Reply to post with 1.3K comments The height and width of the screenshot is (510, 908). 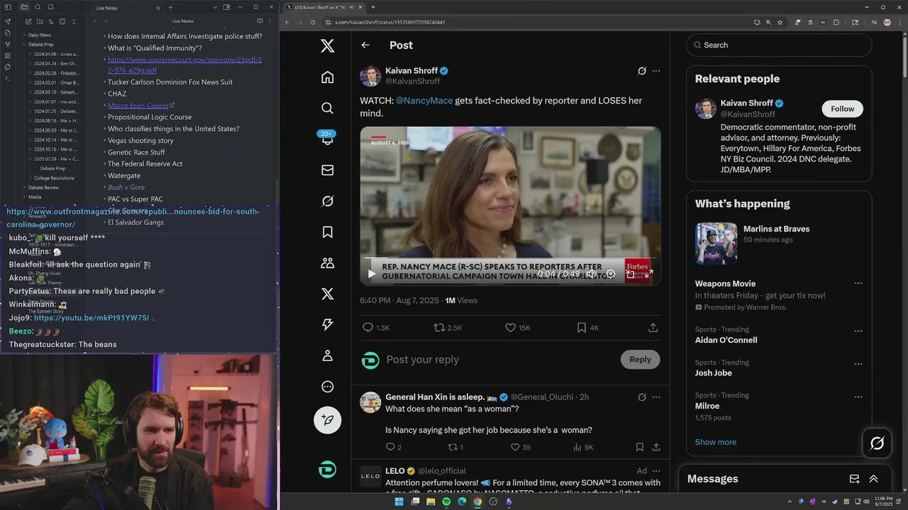pyautogui.click(x=375, y=327)
